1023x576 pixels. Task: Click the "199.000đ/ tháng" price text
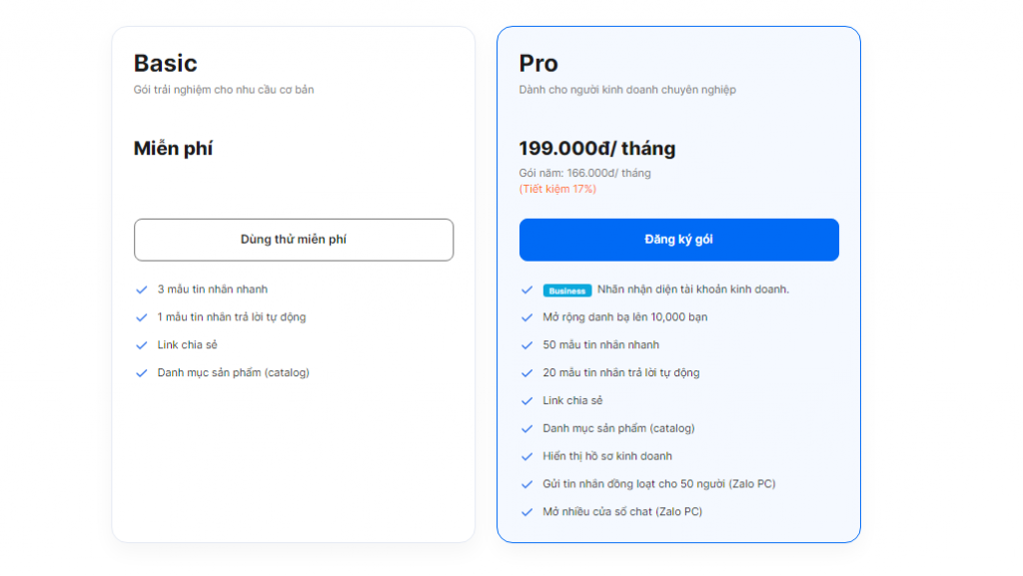[597, 149]
